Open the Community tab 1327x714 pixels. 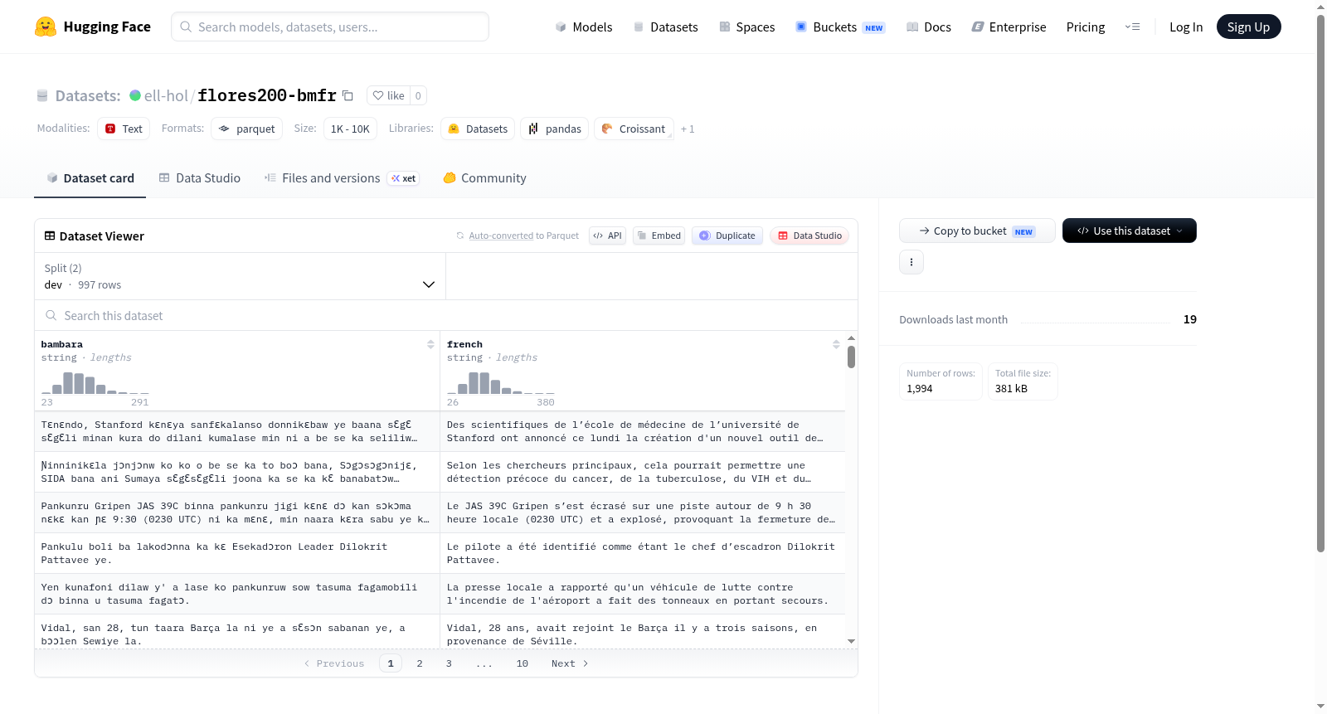(484, 178)
